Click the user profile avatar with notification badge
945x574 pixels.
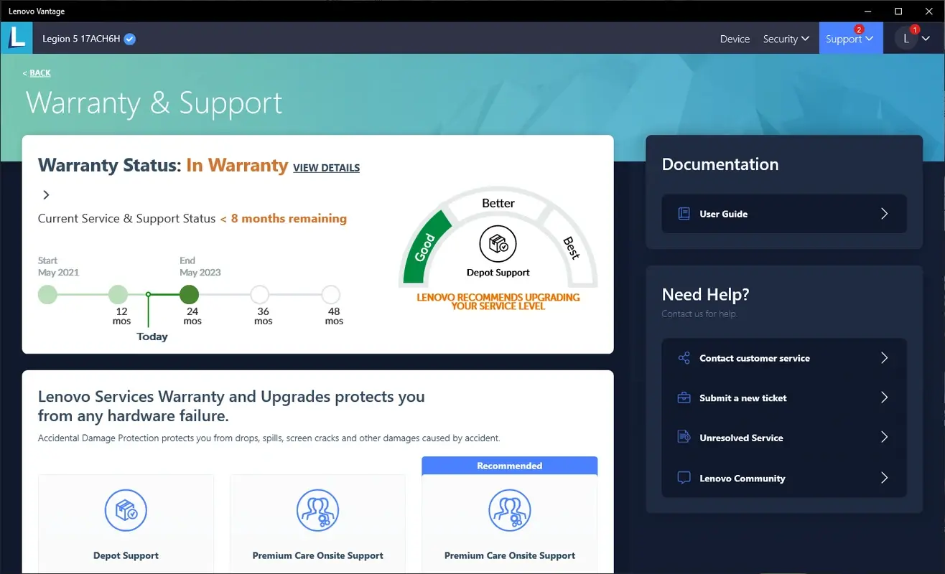[906, 38]
